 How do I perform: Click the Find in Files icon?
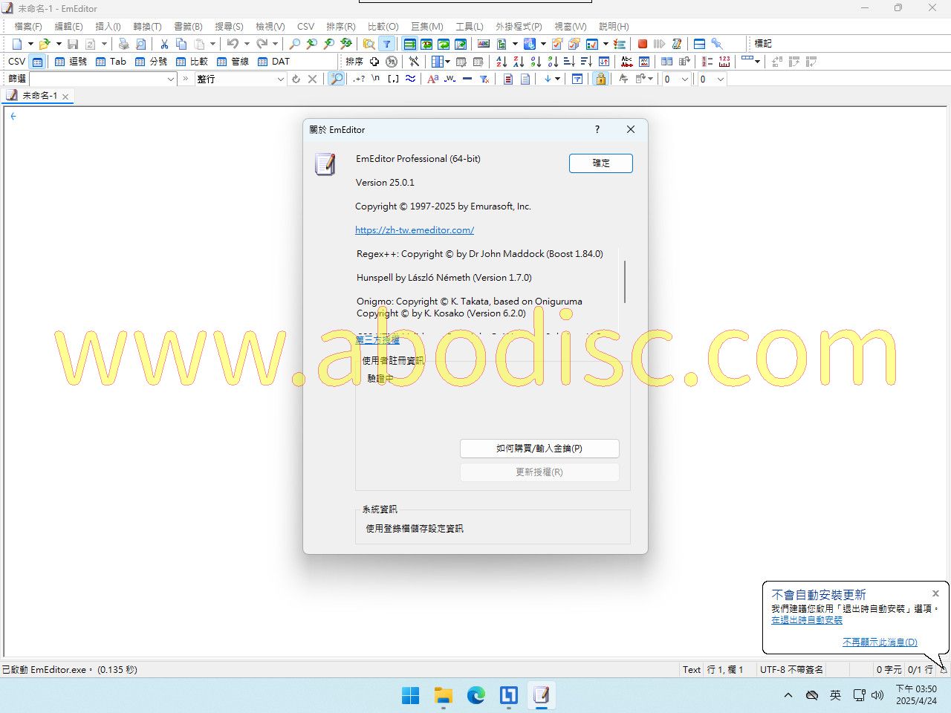369,44
